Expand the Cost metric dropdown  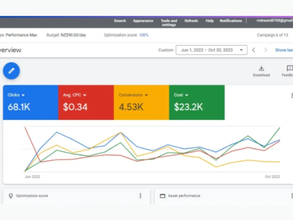click(186, 95)
